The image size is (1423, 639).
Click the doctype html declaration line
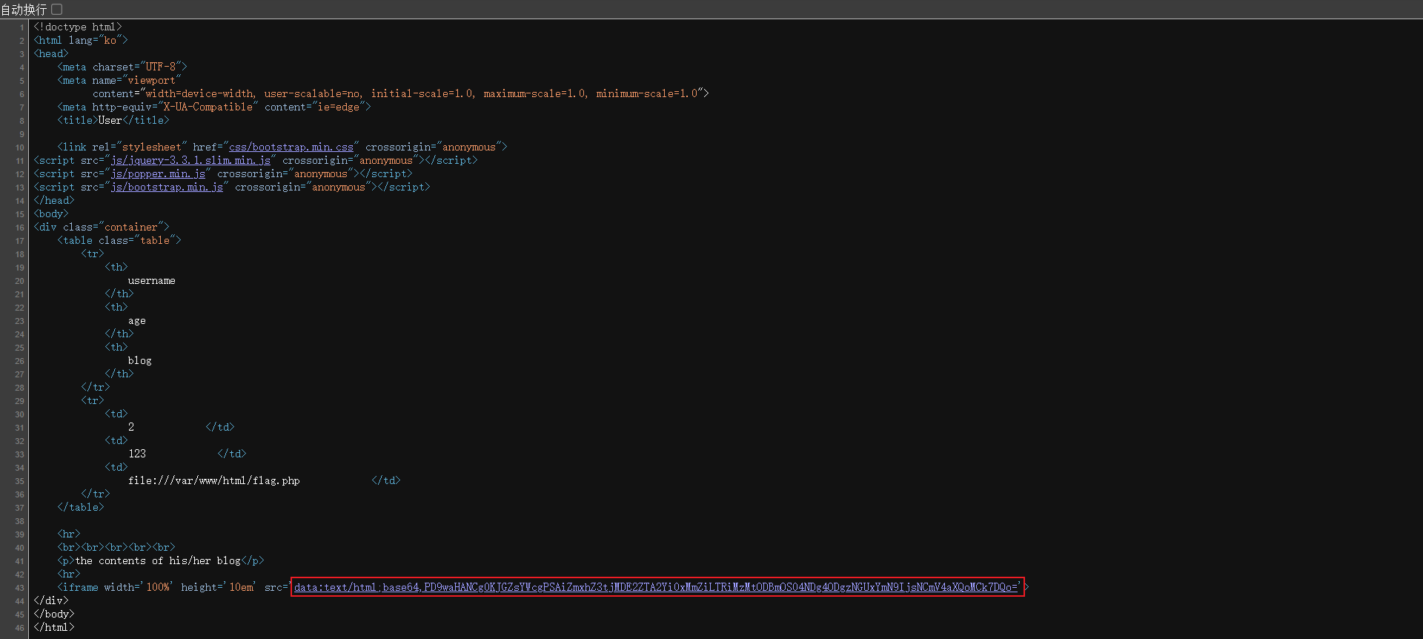coord(78,27)
